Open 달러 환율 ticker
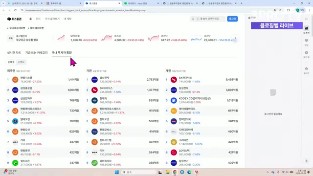Viewport: 313px width, 176px height. pos(77,38)
